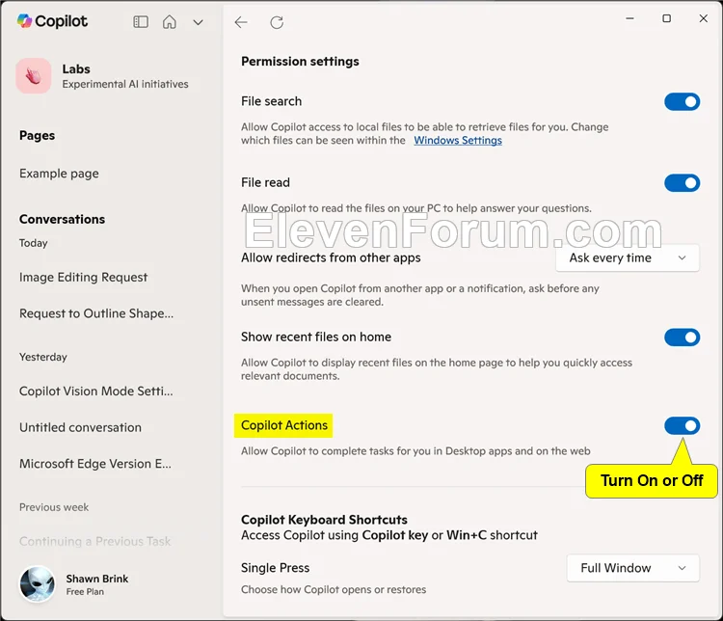Toggle Show recent files on home

point(682,337)
